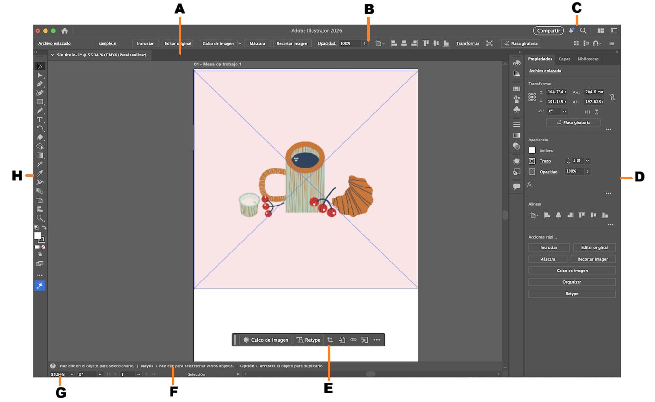This screenshot has width=655, height=402.
Task: Click the Compartir button
Action: coord(548,30)
